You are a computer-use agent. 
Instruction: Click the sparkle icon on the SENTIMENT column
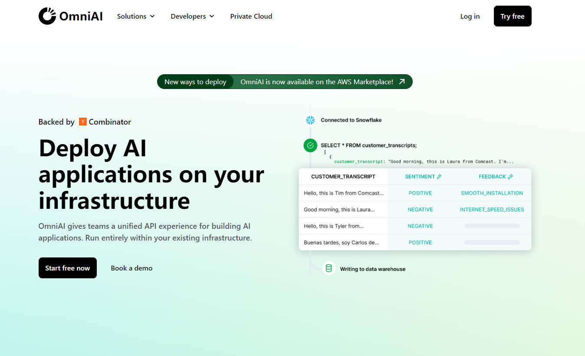(439, 176)
